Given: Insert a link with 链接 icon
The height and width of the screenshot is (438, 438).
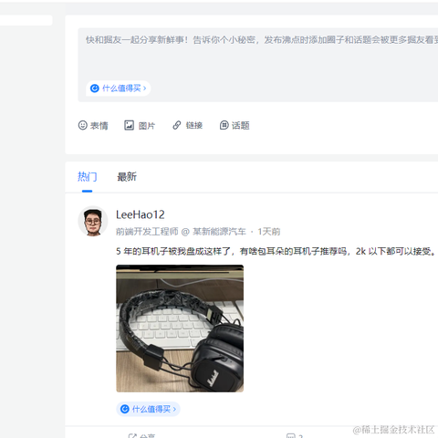Looking at the screenshot, I should [187, 125].
